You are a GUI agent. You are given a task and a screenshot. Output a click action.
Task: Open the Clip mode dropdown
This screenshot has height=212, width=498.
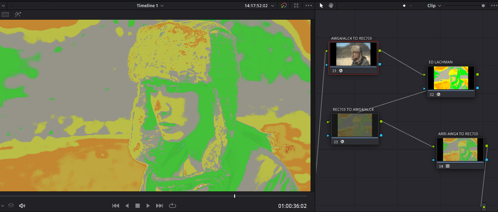(434, 5)
